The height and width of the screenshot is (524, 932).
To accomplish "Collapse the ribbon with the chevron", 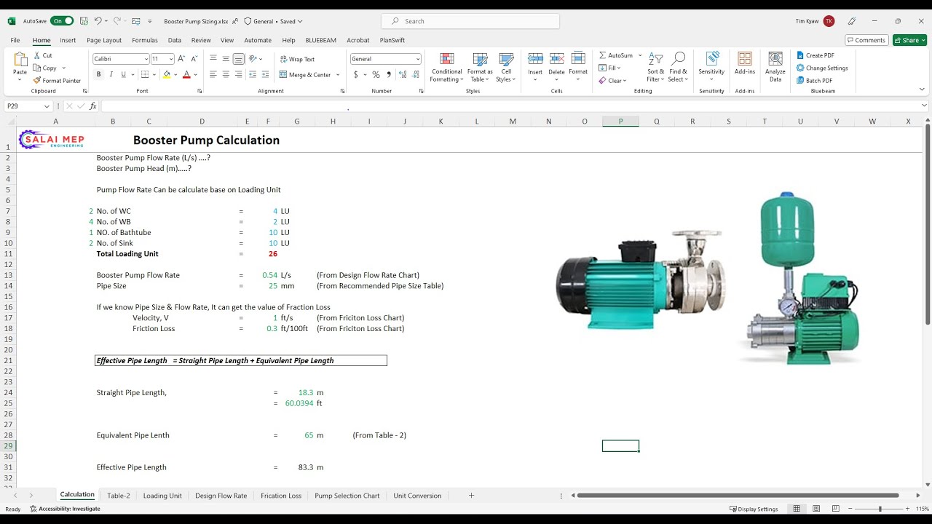I will [922, 90].
